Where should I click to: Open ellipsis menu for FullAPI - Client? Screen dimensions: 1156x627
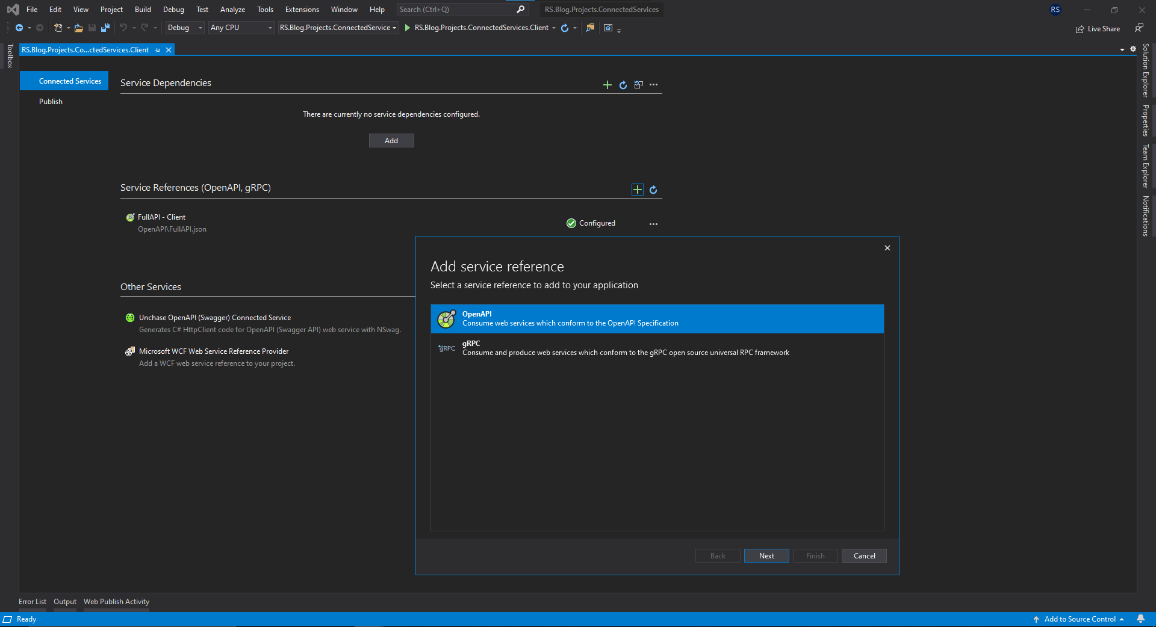coord(654,224)
